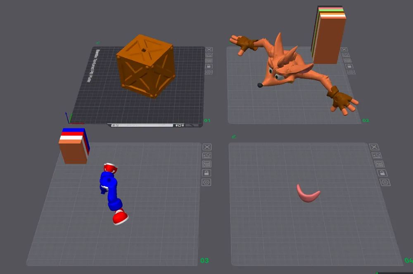Remove plate 02 with its X icon
This screenshot has width=413, height=274.
[x=344, y=49]
